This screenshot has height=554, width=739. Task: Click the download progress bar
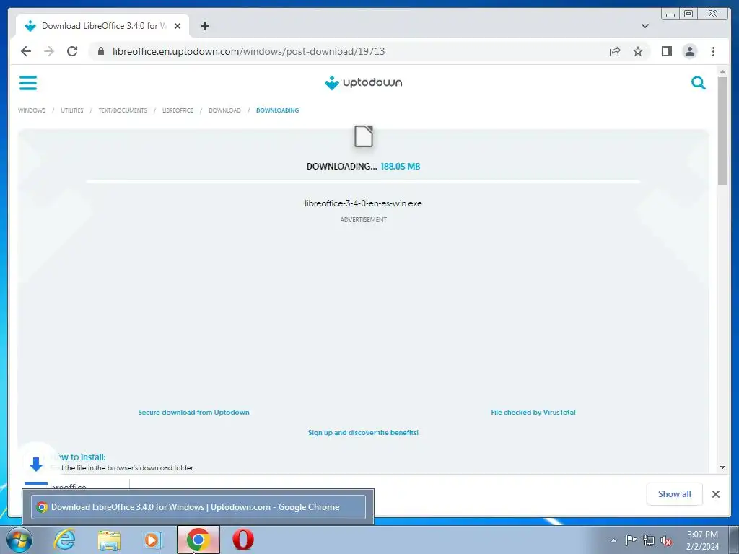[x=363, y=181]
